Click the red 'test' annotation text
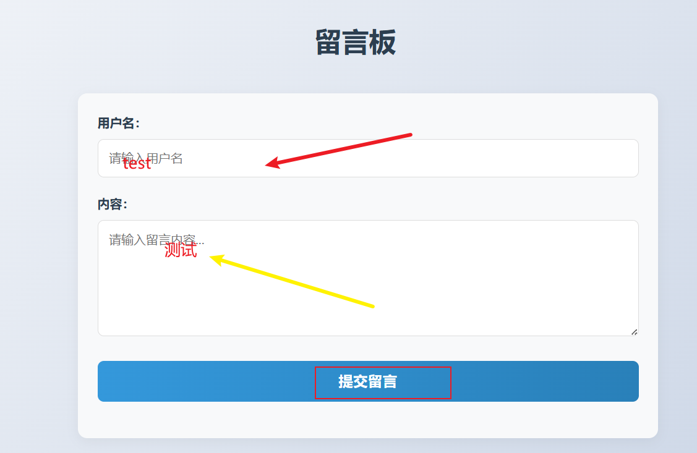 (137, 163)
